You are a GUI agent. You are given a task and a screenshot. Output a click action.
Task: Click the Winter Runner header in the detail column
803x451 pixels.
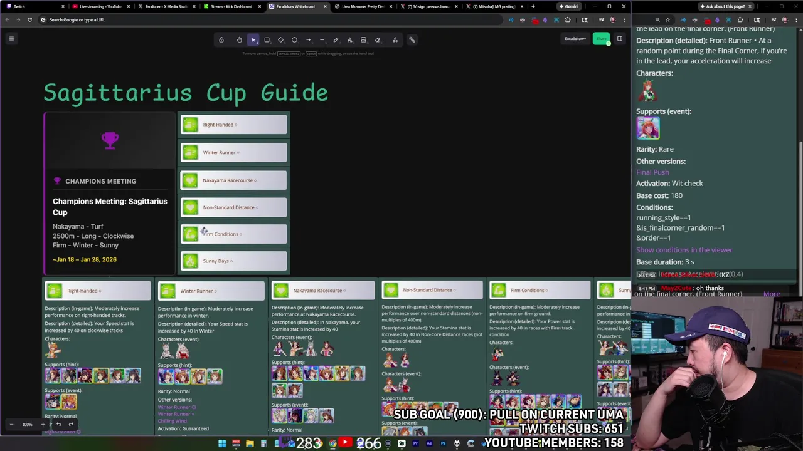pyautogui.click(x=211, y=291)
